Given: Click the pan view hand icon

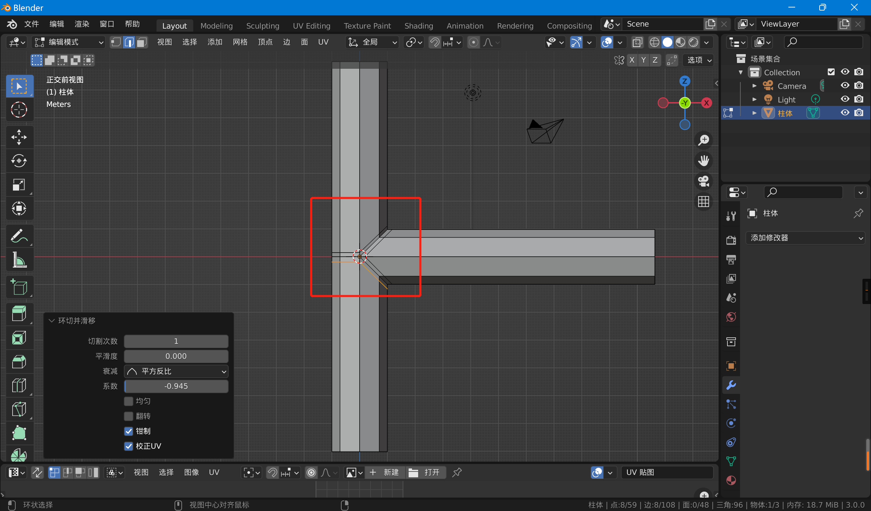Looking at the screenshot, I should (x=703, y=160).
